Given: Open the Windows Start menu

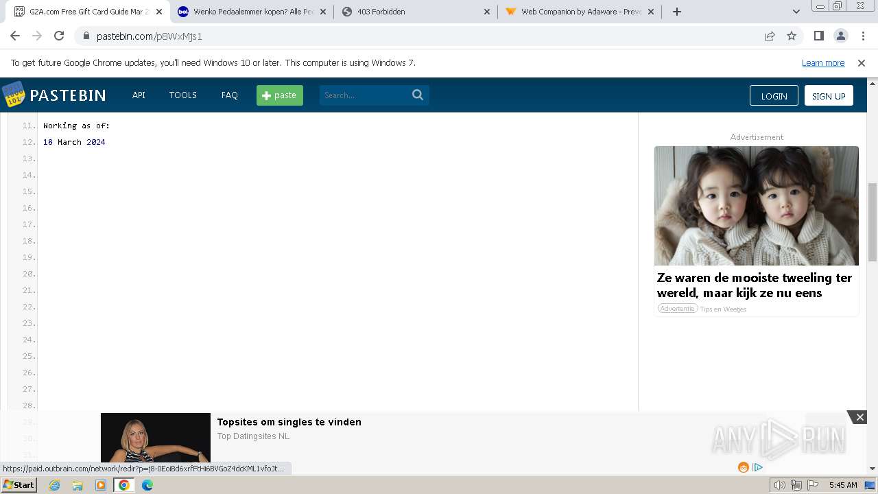Looking at the screenshot, I should tap(19, 484).
